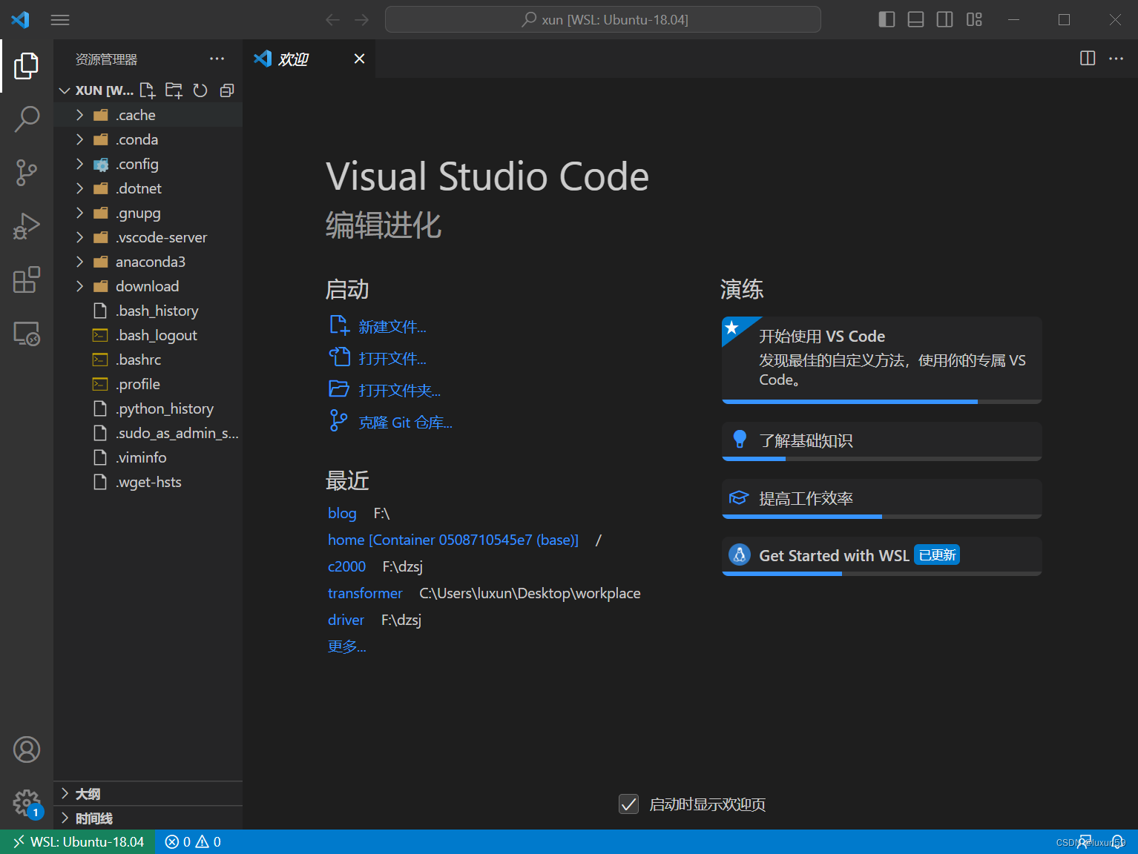The image size is (1138, 854).
Task: Click 克隆 Git 仓库 link
Action: [x=405, y=422]
